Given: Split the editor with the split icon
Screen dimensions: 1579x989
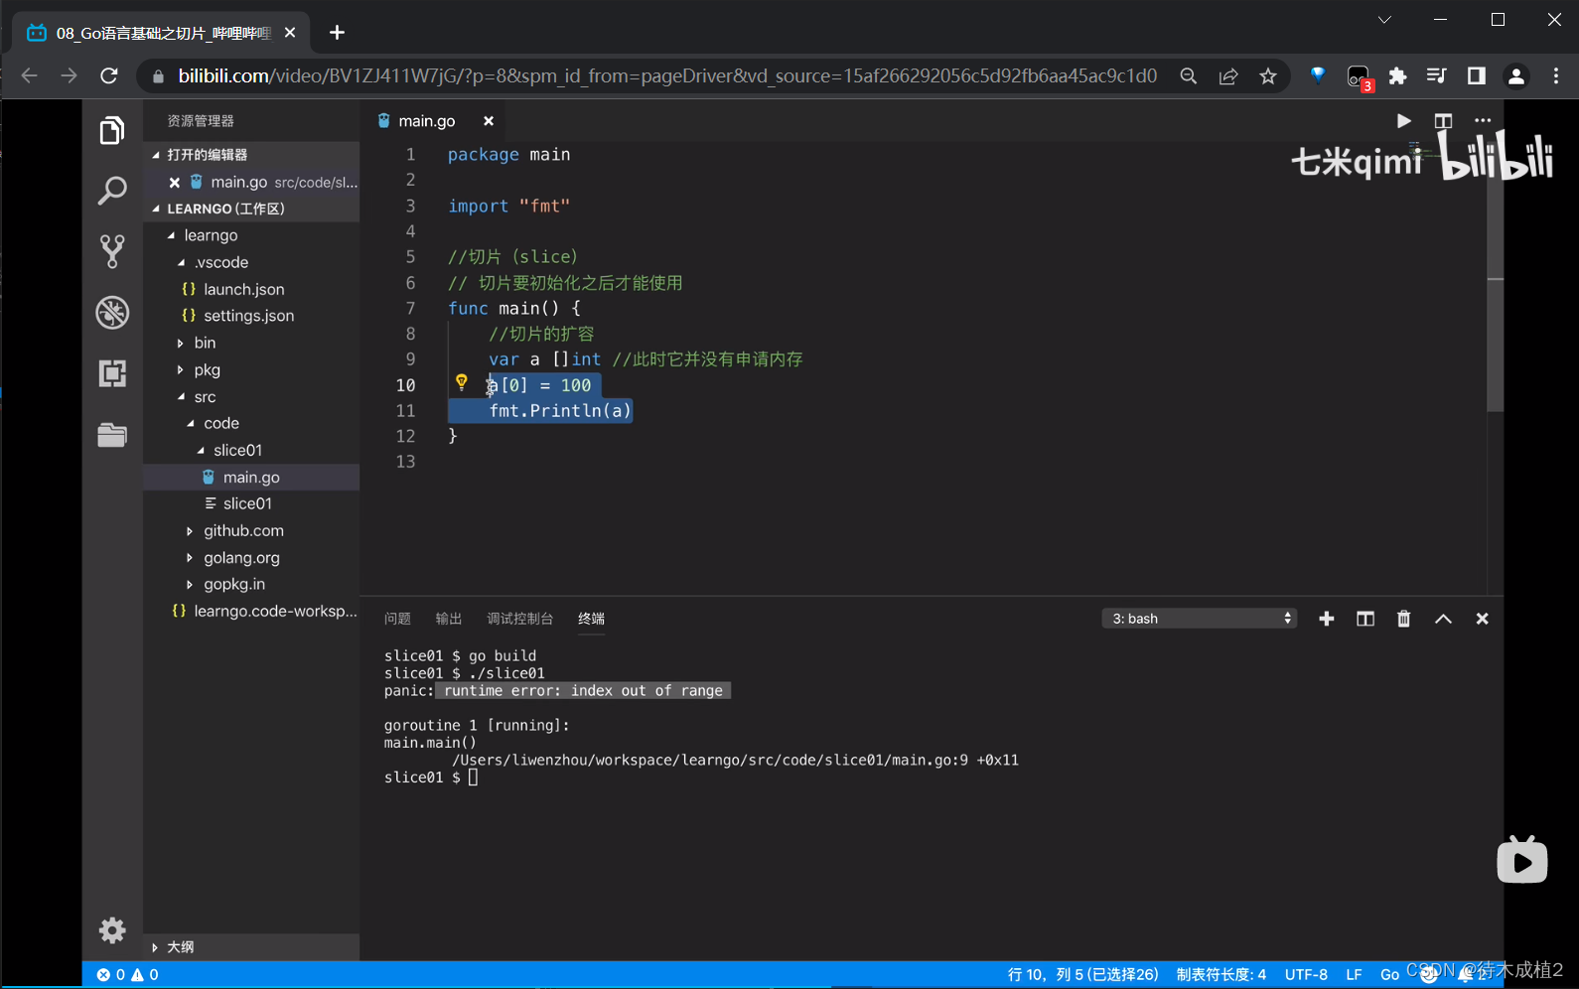Looking at the screenshot, I should point(1443,121).
